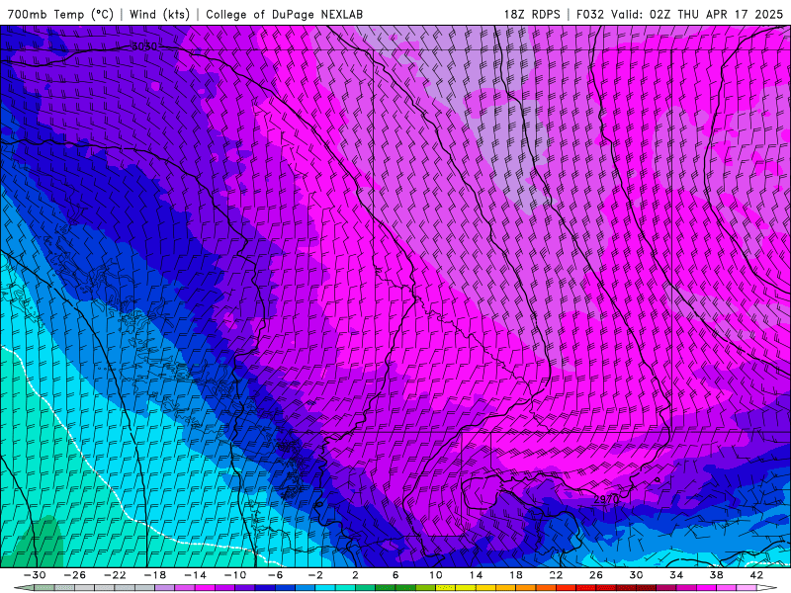Click the -22 value on the color scale
This screenshot has width=791, height=593.
(115, 575)
